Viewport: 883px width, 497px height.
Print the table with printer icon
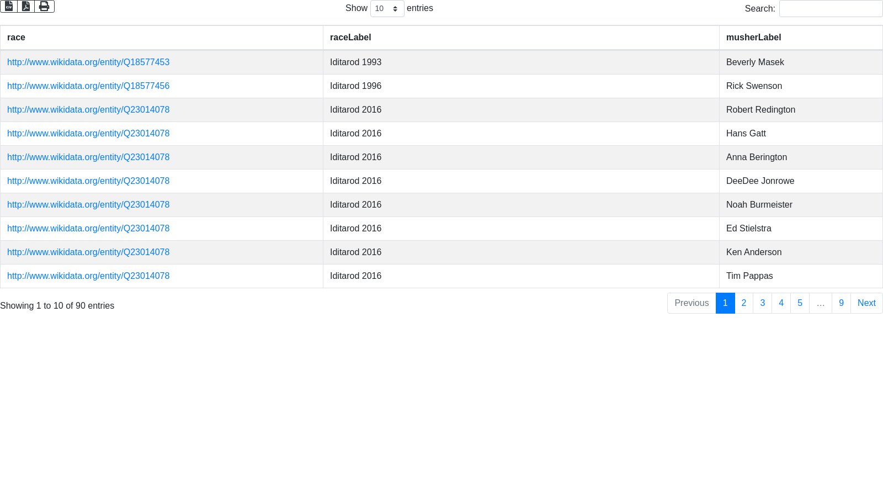[x=44, y=6]
